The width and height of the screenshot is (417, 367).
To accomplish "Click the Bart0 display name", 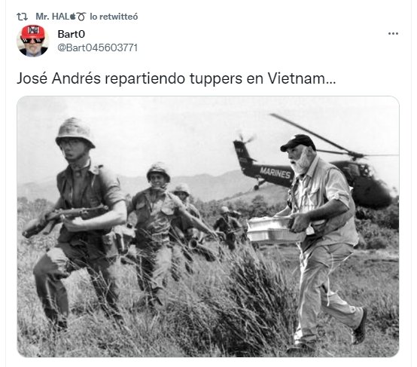I will click(72, 34).
